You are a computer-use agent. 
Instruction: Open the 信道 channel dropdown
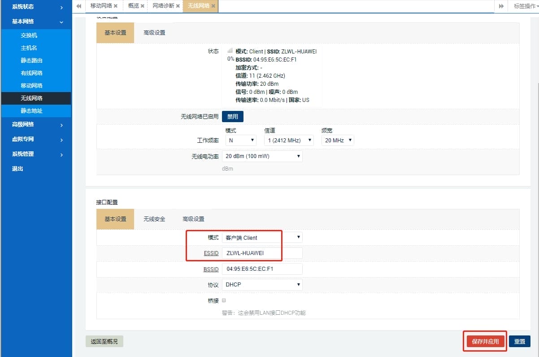click(289, 140)
